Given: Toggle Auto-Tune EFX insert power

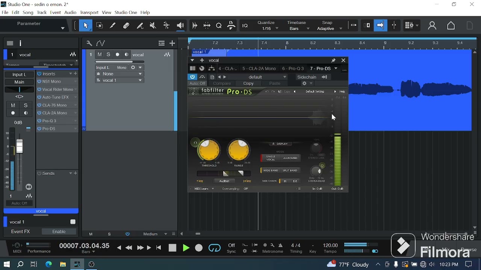Looking at the screenshot, I should tap(39, 97).
